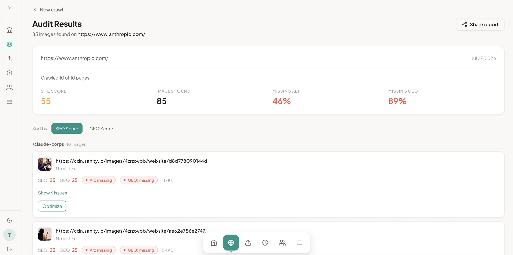The image size is (513, 255).
Task: Click the Missing GEO value 89%
Action: point(397,101)
